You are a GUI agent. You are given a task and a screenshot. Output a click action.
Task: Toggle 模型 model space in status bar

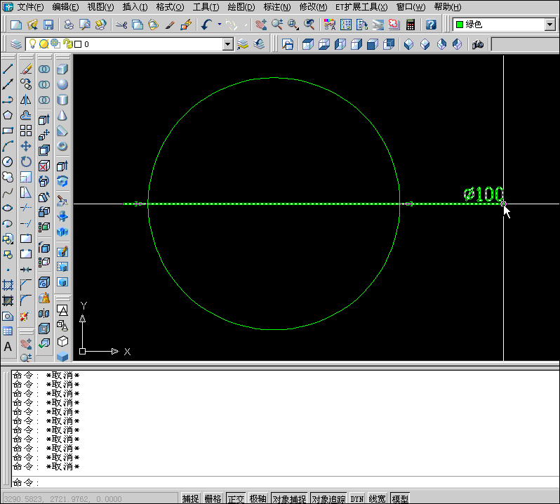coord(400,498)
